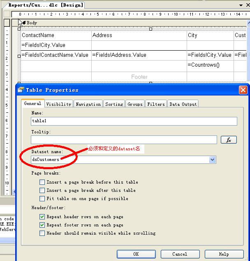The height and width of the screenshot is (261, 250).
Task: Click the Cancel button
Action: (x=180, y=254)
